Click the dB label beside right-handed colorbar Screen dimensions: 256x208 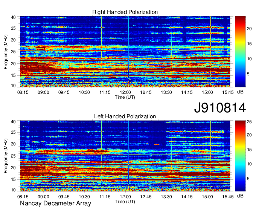(x=240, y=92)
